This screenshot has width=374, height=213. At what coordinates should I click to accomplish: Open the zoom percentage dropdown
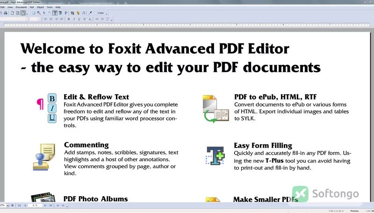click(x=8, y=206)
